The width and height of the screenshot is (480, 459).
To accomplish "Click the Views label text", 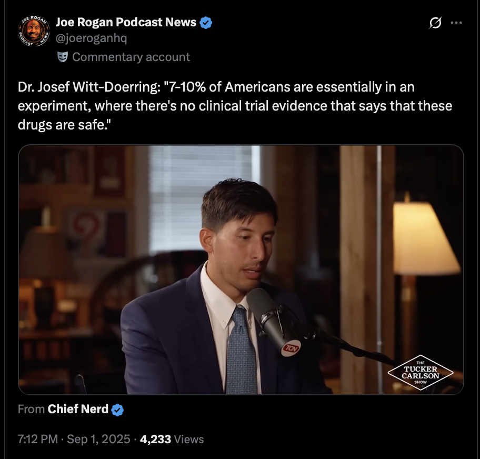I will [x=189, y=439].
